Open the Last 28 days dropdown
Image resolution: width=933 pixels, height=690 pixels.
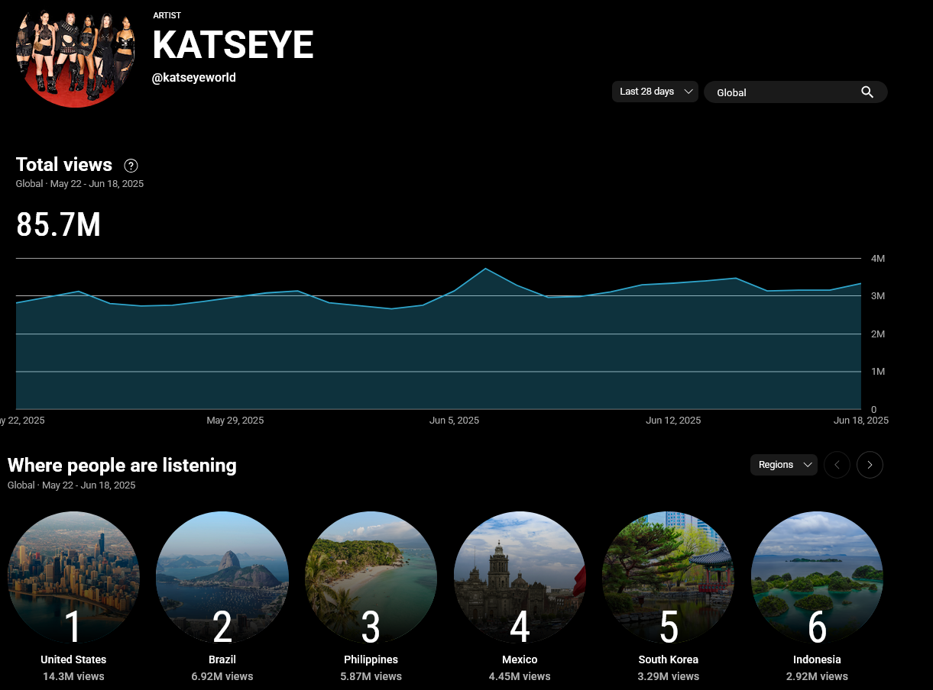coord(655,92)
